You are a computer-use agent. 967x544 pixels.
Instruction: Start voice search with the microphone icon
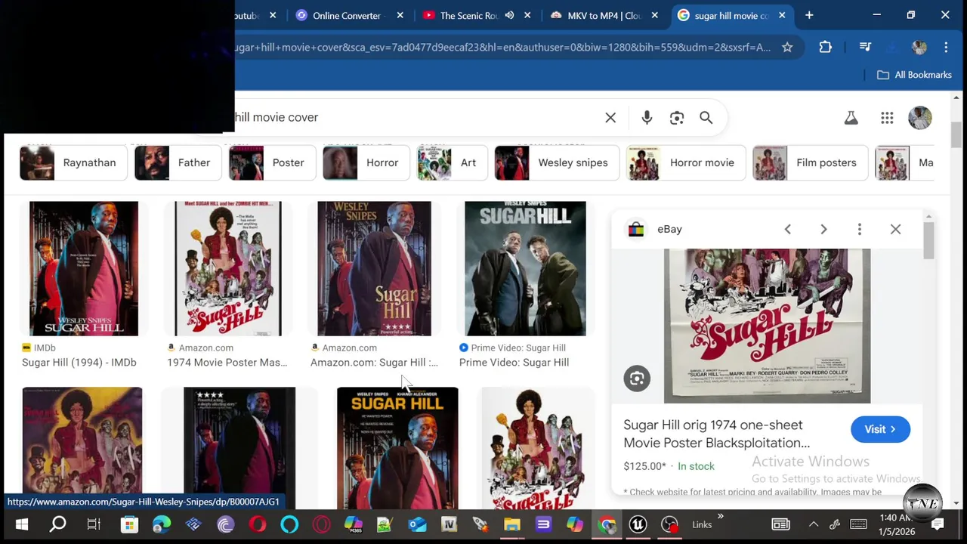coord(647,118)
